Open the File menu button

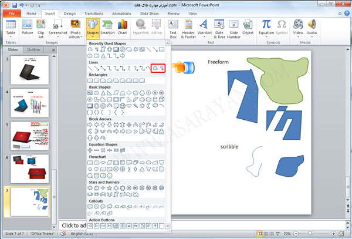point(11,13)
